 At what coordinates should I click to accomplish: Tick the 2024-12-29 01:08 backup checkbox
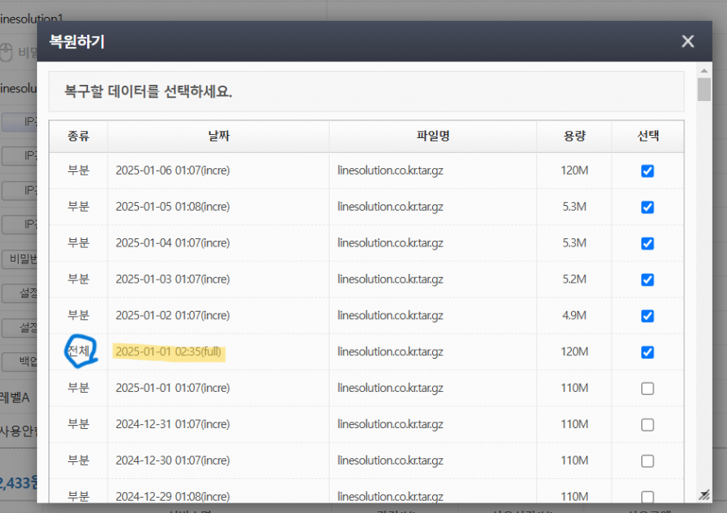[x=647, y=497]
